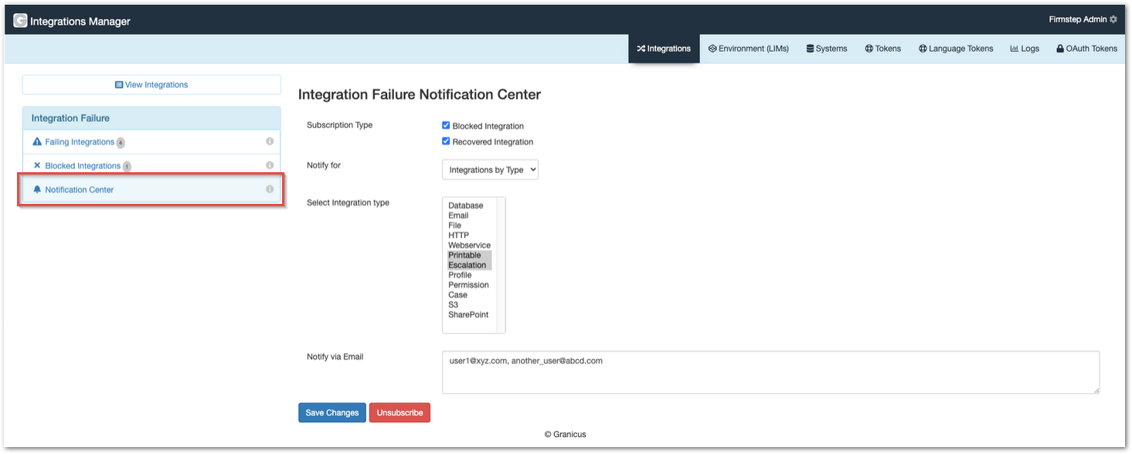Image resolution: width=1132 pixels, height=454 pixels.
Task: Open the Firmstep Admin gear settings
Action: point(1113,19)
